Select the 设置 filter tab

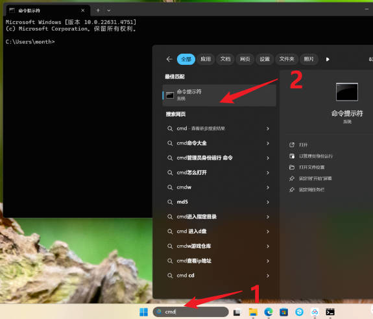point(264,59)
